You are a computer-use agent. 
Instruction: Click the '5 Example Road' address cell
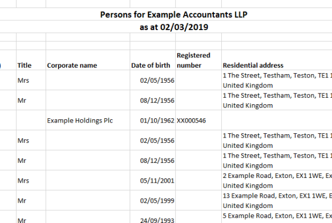276,217
